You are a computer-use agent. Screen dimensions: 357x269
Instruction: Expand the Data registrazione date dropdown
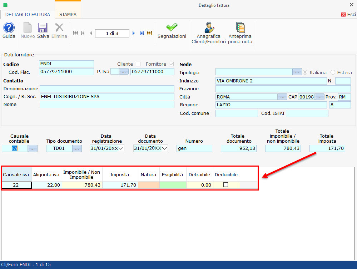coord(121,148)
